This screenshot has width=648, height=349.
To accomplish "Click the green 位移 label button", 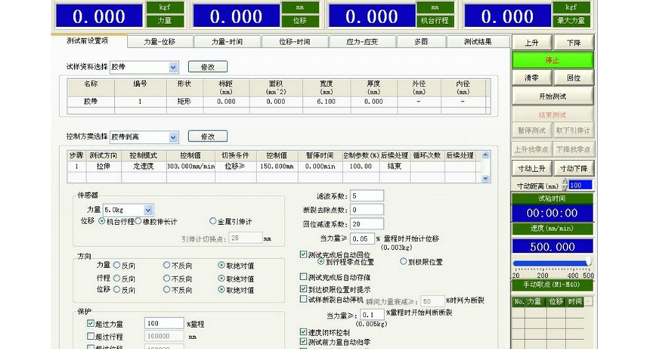I will [x=299, y=21].
